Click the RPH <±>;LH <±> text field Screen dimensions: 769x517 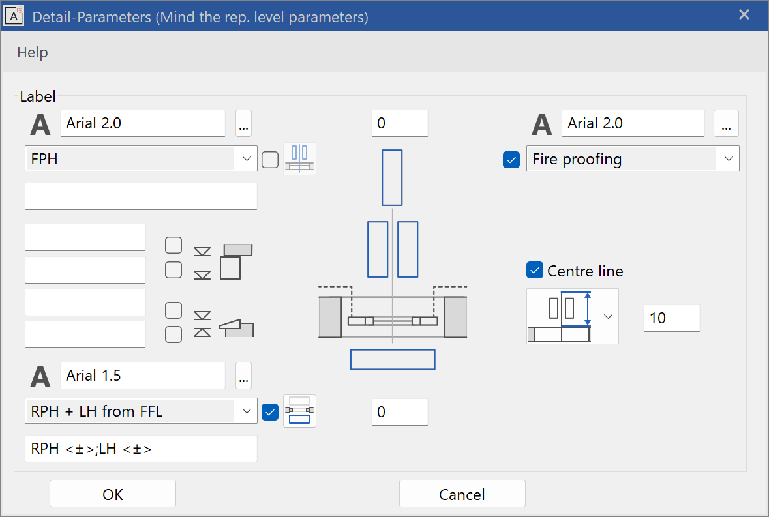click(x=142, y=449)
